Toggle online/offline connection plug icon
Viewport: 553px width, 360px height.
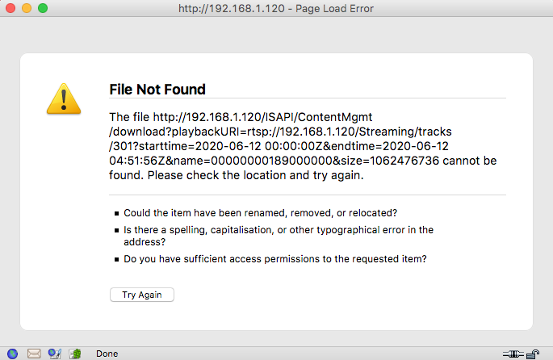tap(513, 353)
